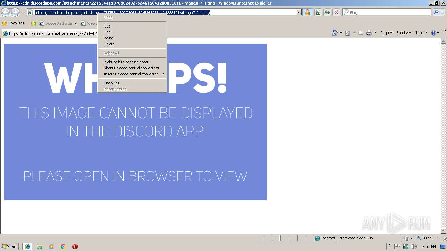Open the Tools menu
447x251 pixels.
click(x=421, y=33)
